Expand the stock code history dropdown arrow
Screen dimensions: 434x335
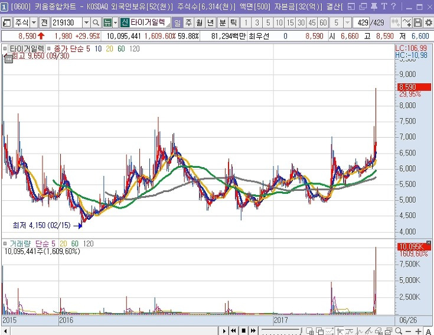pos(86,22)
